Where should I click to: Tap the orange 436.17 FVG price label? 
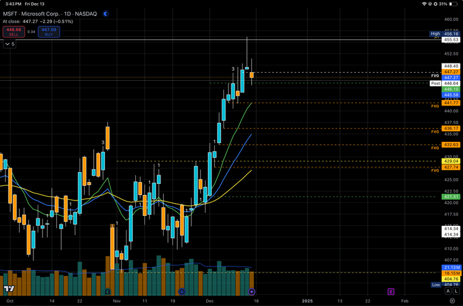[x=451, y=128]
